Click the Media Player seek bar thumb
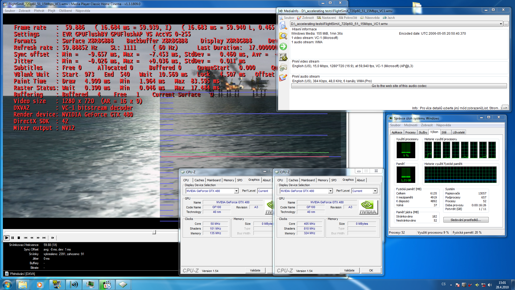The image size is (515, 290). coord(154,232)
